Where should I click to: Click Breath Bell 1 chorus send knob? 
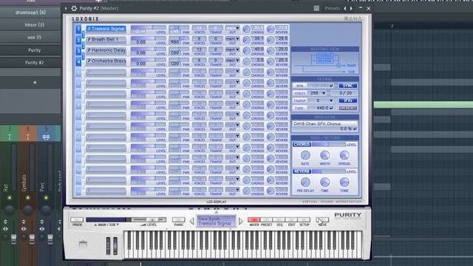pyautogui.click(x=246, y=40)
